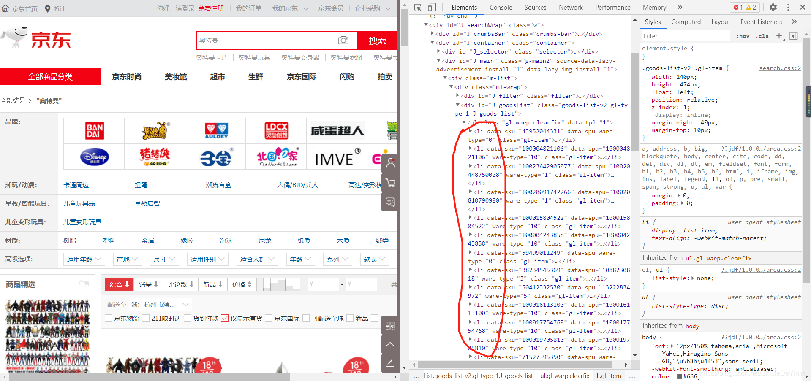Open the shopping cart floating sidebar icon
This screenshot has height=381, width=811.
click(x=390, y=182)
